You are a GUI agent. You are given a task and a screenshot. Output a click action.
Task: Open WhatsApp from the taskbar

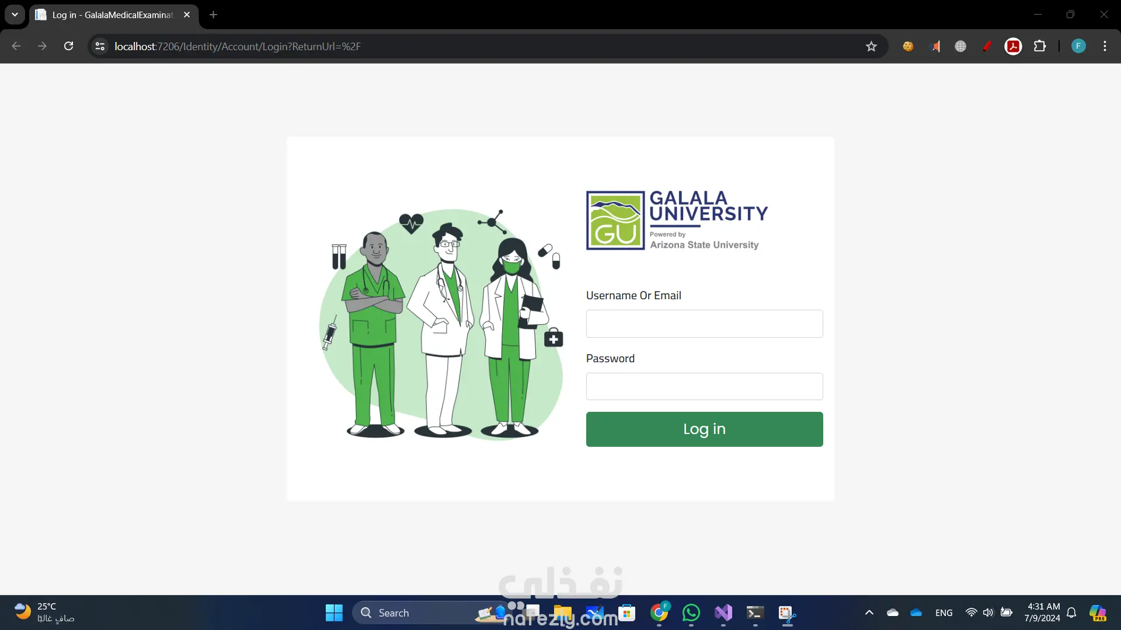point(691,612)
